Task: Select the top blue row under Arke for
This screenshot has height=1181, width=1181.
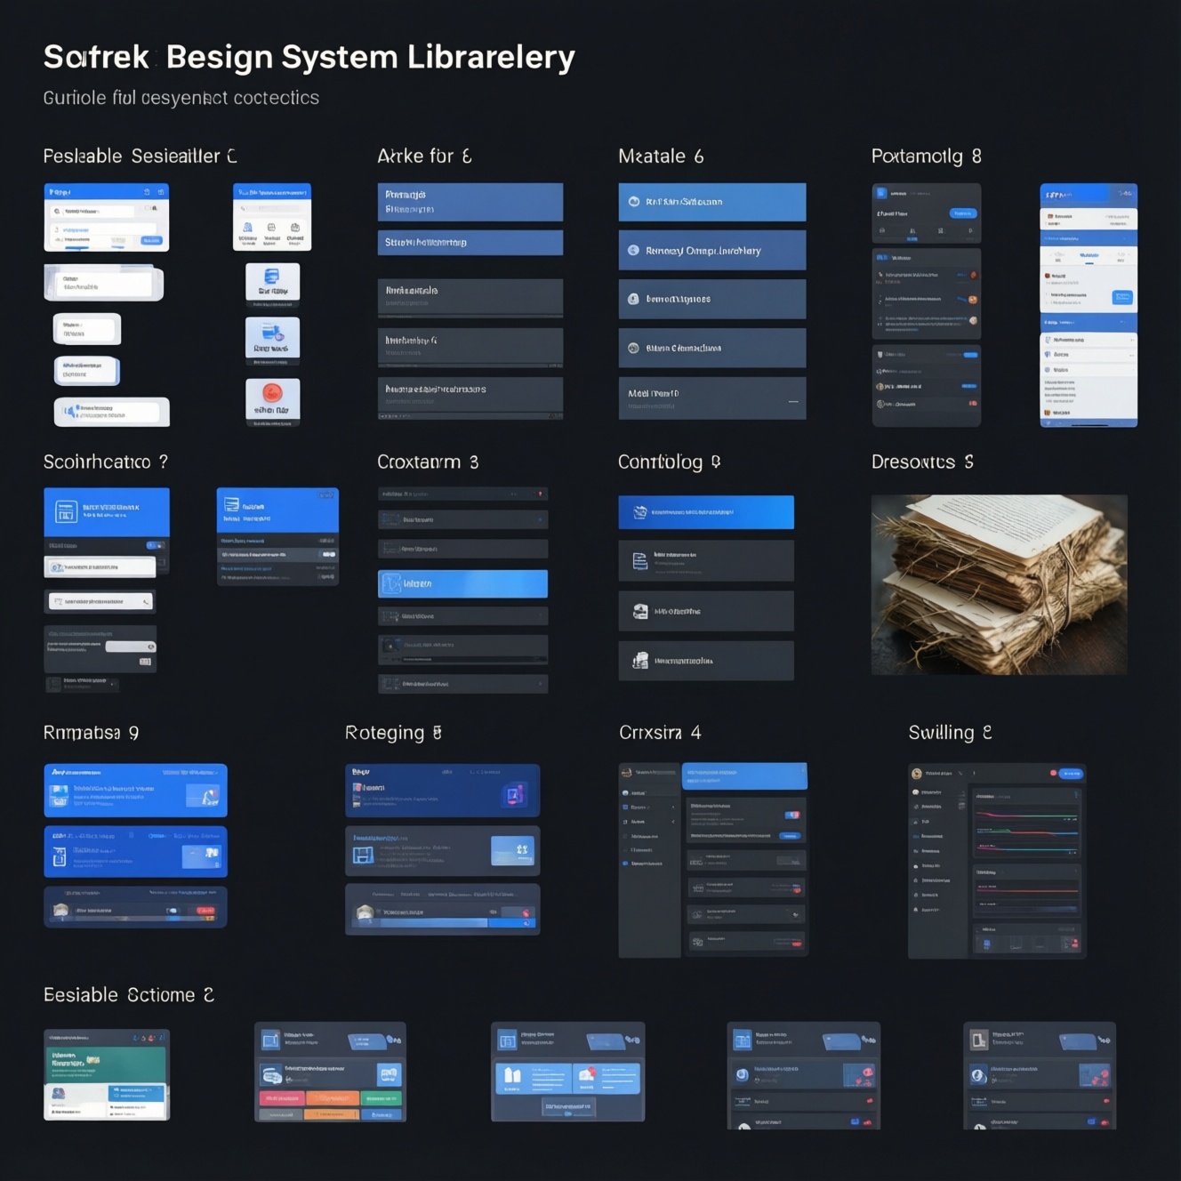Action: tap(470, 202)
